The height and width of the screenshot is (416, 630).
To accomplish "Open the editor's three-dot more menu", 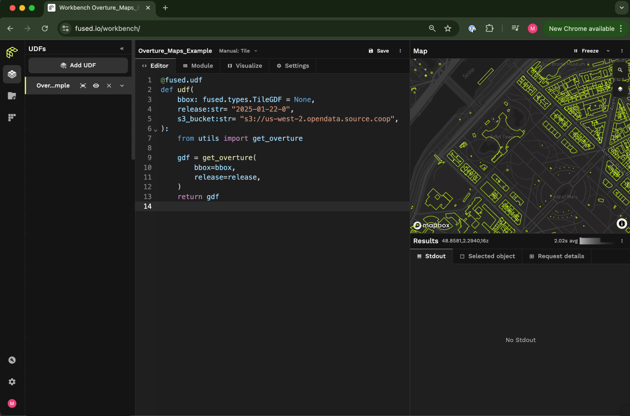I will [400, 51].
